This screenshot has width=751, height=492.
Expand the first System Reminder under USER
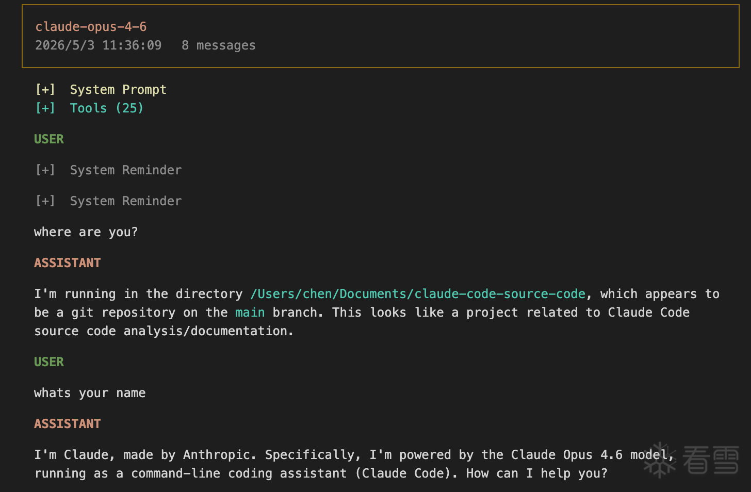[108, 170]
